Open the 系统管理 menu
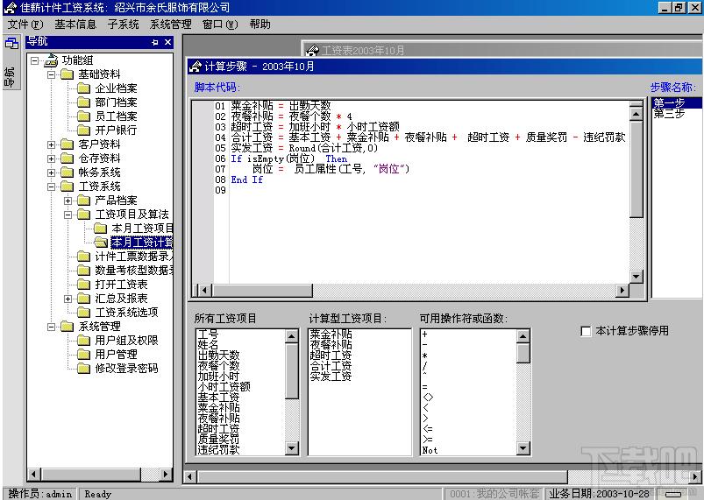This screenshot has height=500, width=704. (x=171, y=25)
